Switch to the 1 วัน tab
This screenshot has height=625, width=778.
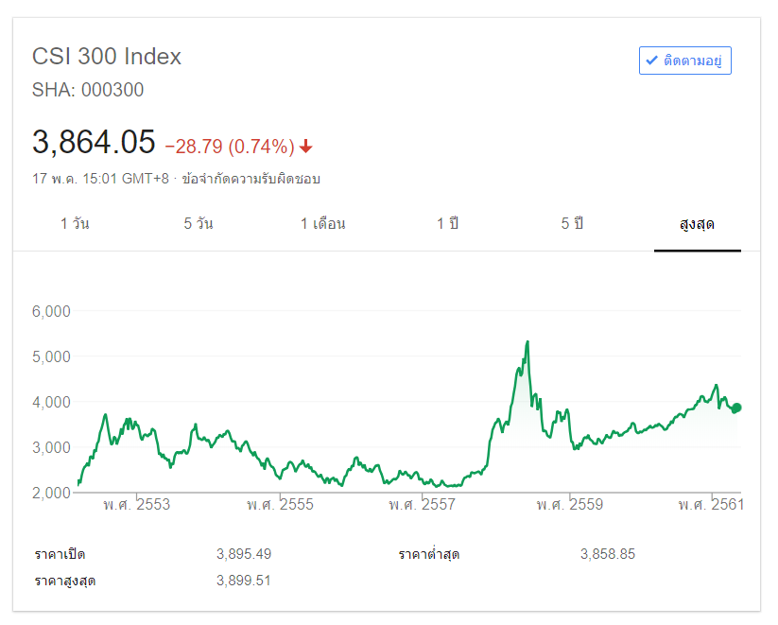[76, 224]
